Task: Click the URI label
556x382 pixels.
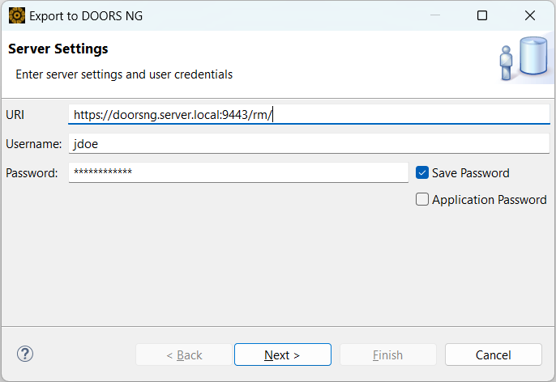Action: pos(15,114)
